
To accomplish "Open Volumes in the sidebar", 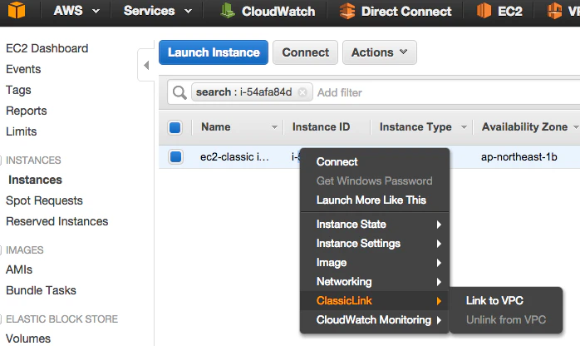I will [x=28, y=339].
